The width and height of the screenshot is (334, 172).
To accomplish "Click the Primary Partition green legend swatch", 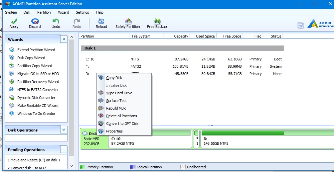I will [x=83, y=167].
